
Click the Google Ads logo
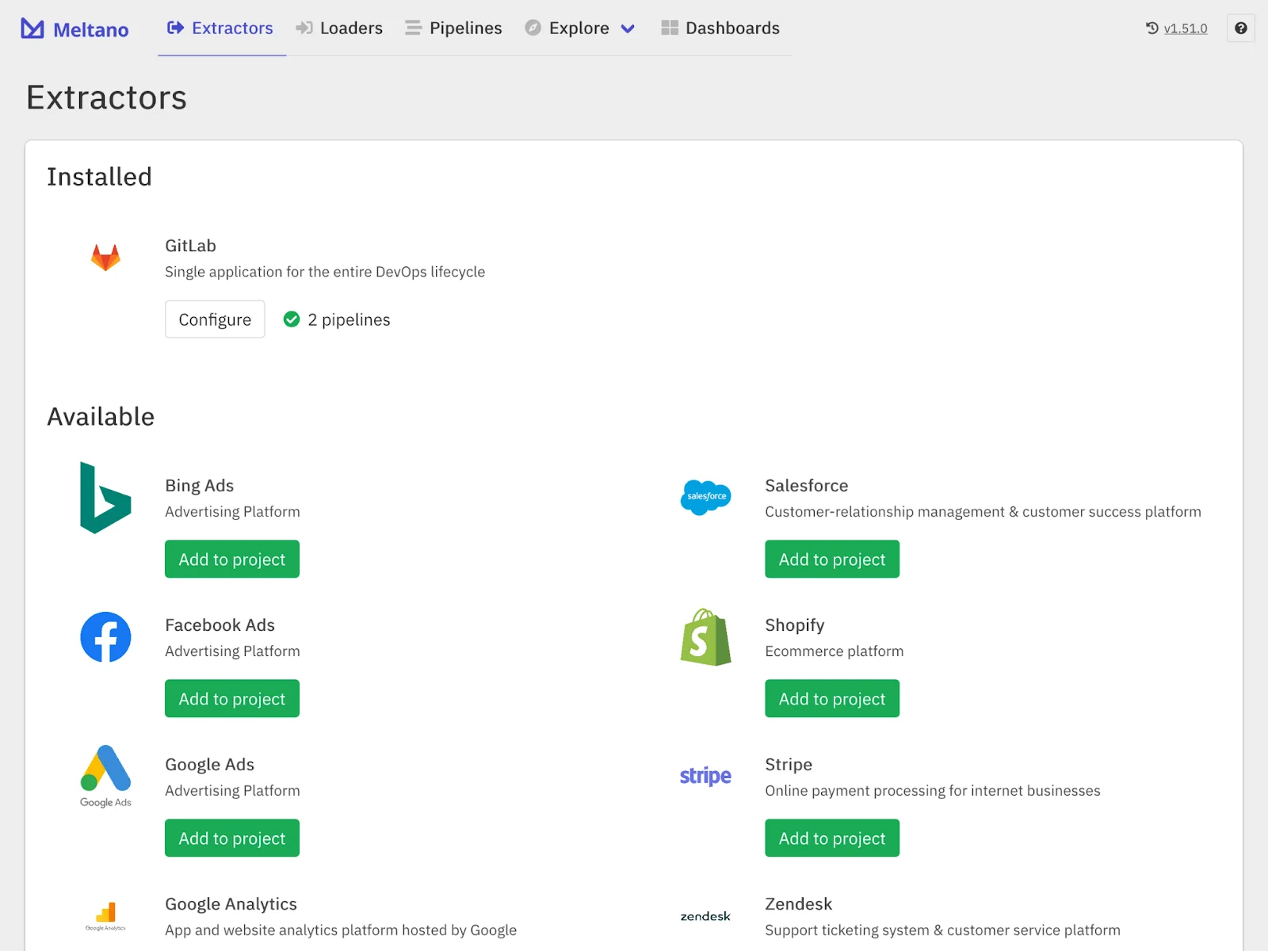(x=104, y=776)
